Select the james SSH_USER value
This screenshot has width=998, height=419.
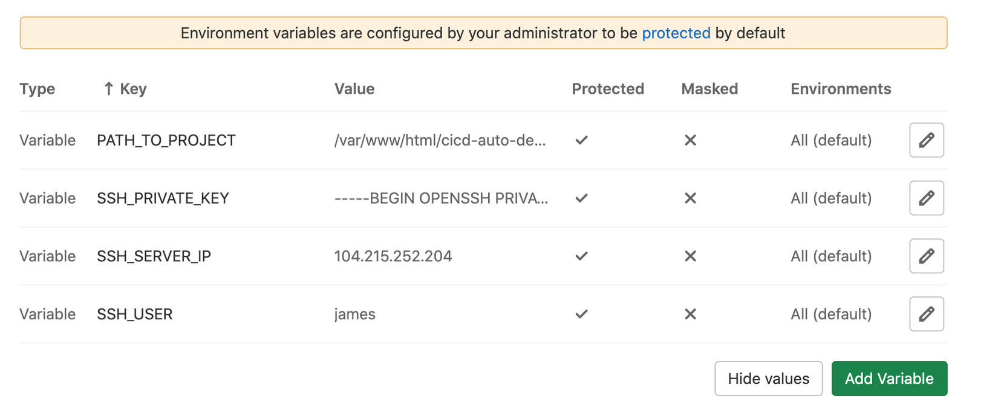354,314
